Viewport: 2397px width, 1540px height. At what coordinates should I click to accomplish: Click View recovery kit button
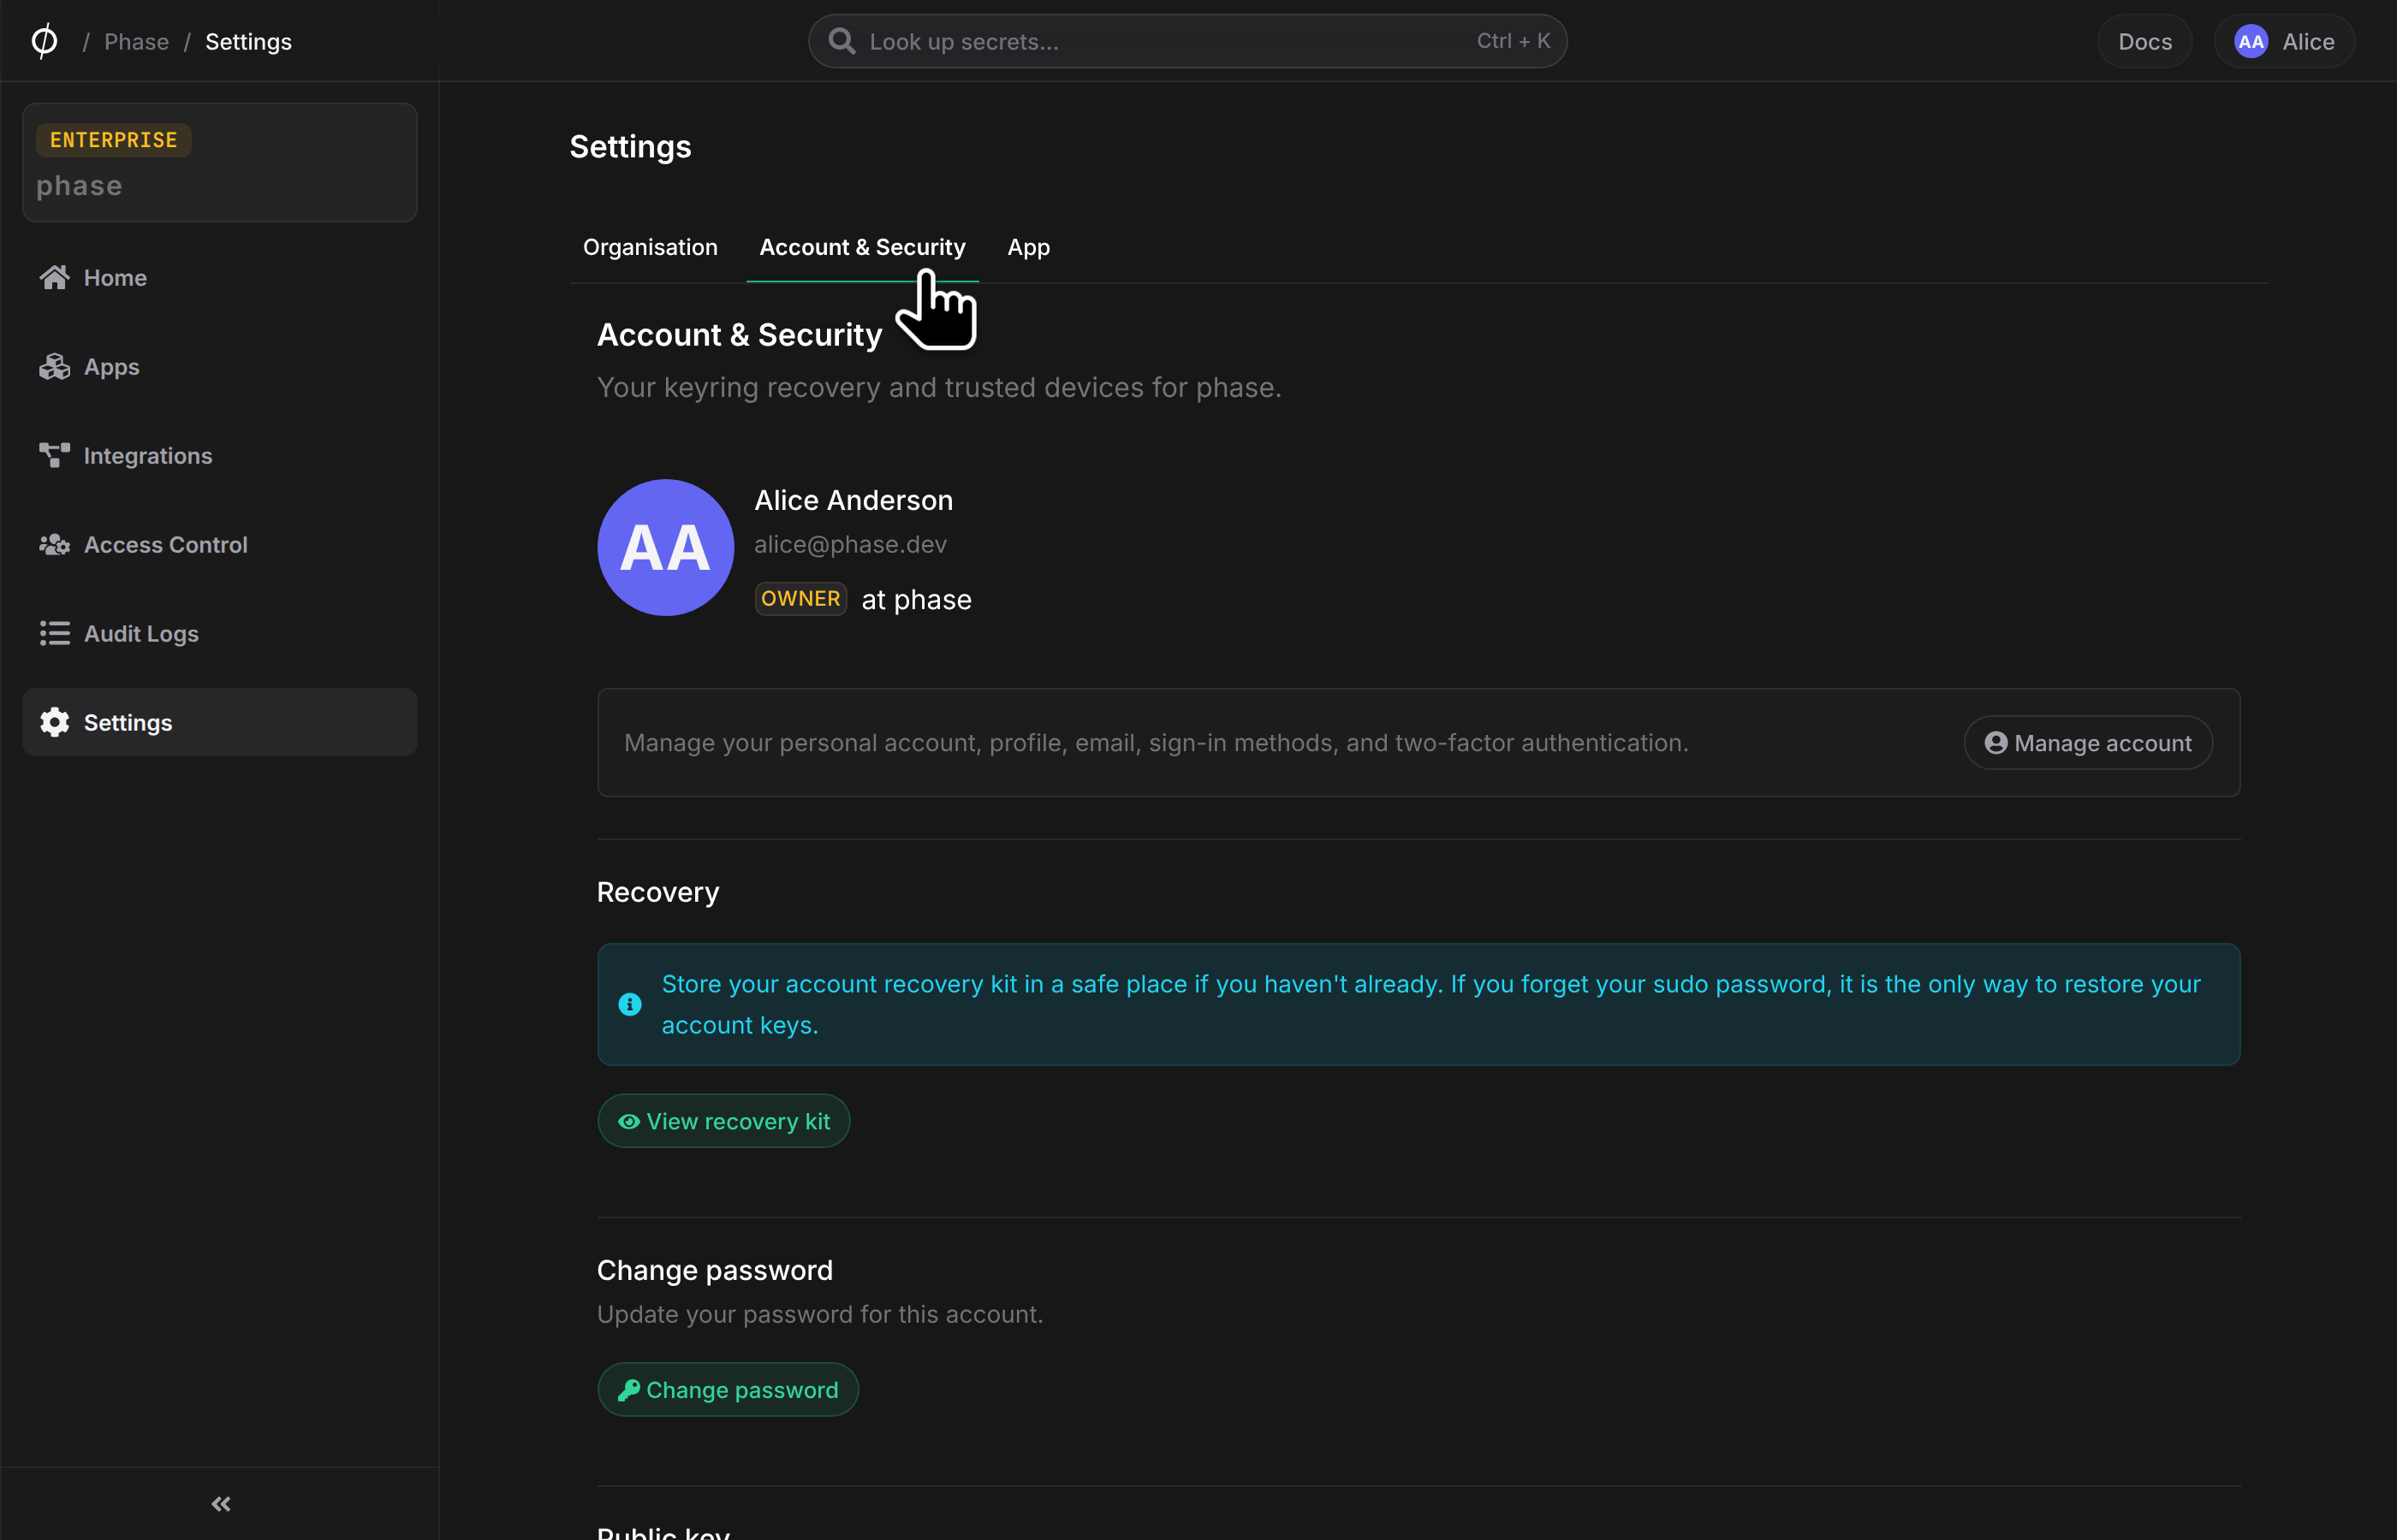pos(723,1121)
